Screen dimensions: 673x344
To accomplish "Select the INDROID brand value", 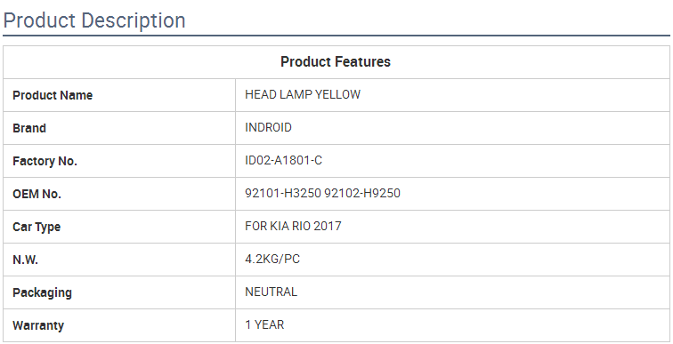I will (268, 128).
